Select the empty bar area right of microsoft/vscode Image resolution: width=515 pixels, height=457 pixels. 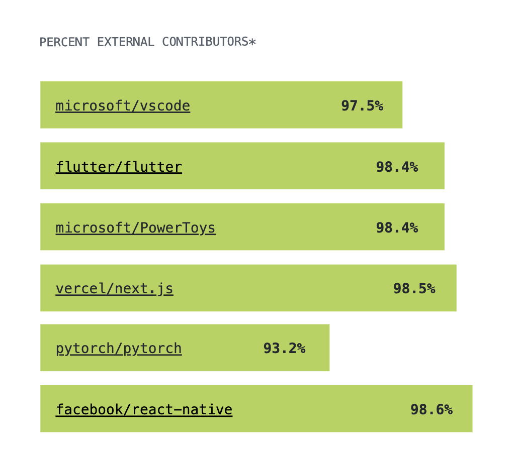[x=266, y=105]
